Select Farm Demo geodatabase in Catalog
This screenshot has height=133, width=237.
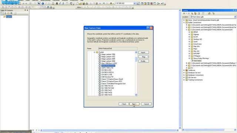point(197,61)
